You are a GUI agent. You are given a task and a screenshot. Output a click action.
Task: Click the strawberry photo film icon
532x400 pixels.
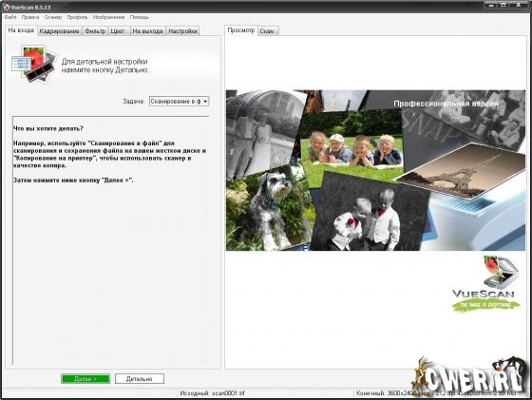pyautogui.click(x=33, y=64)
